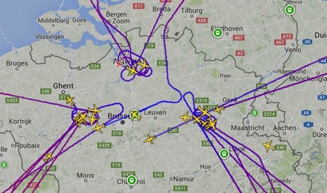Viewport: 327px width, 193px height.
Task: Click the E429 green road shield
Action: 104,145
